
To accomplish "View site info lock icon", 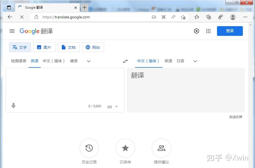I will (x=36, y=17).
